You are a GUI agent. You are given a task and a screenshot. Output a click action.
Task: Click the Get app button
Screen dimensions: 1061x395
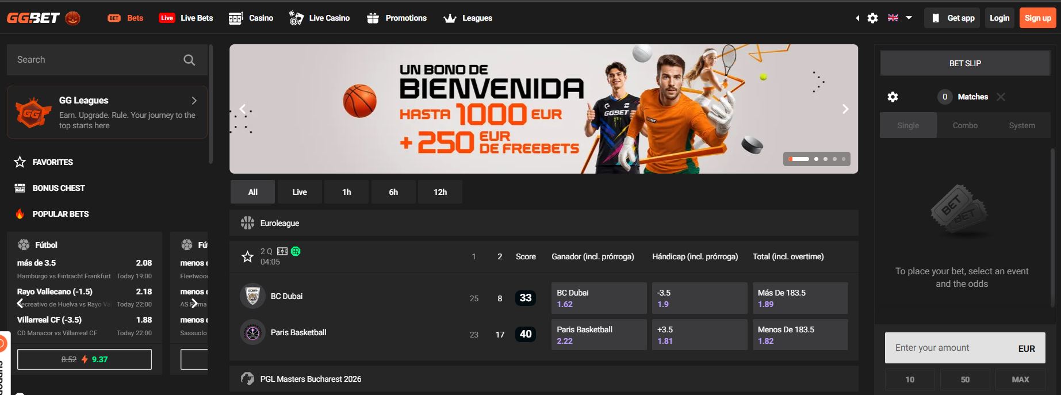[x=953, y=18]
